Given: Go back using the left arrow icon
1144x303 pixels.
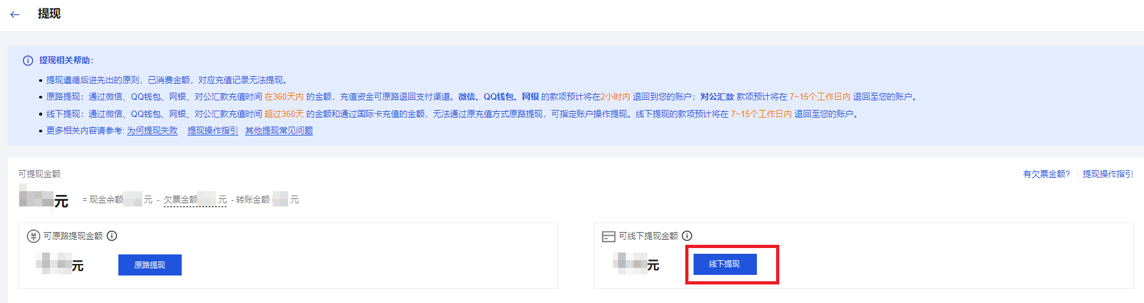Looking at the screenshot, I should 15,14.
